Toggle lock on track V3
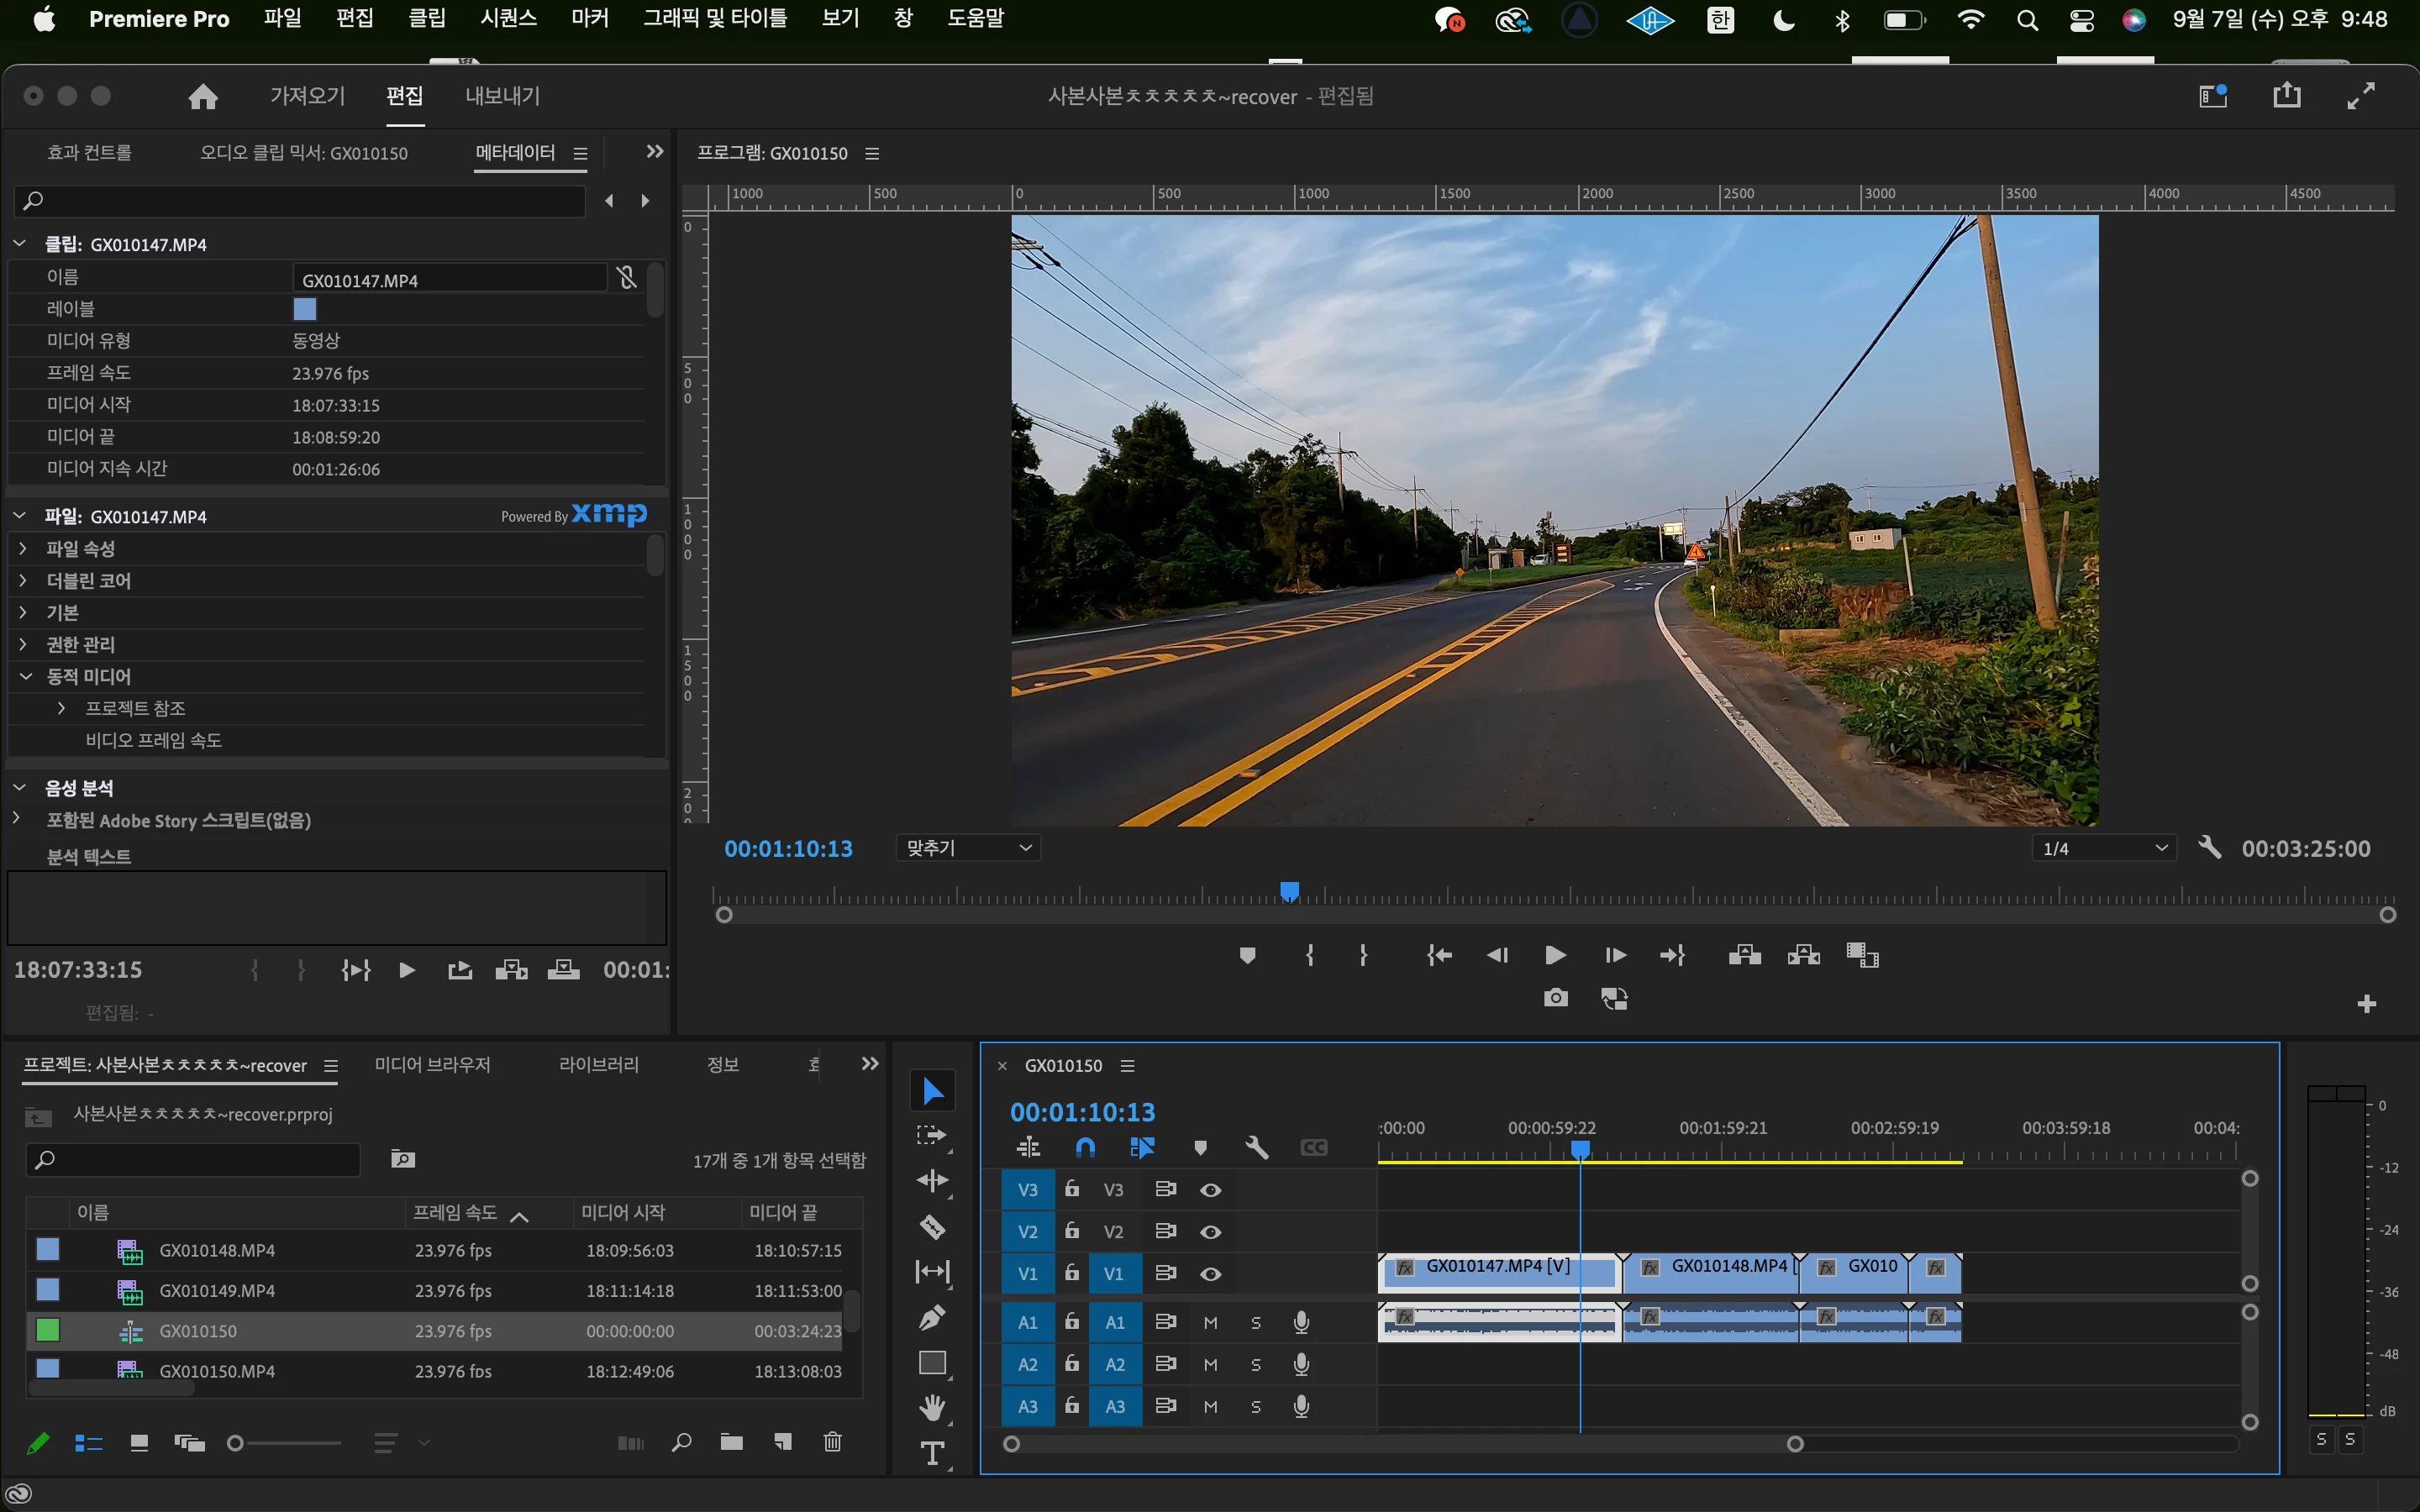This screenshot has width=2420, height=1512. 1072,1189
